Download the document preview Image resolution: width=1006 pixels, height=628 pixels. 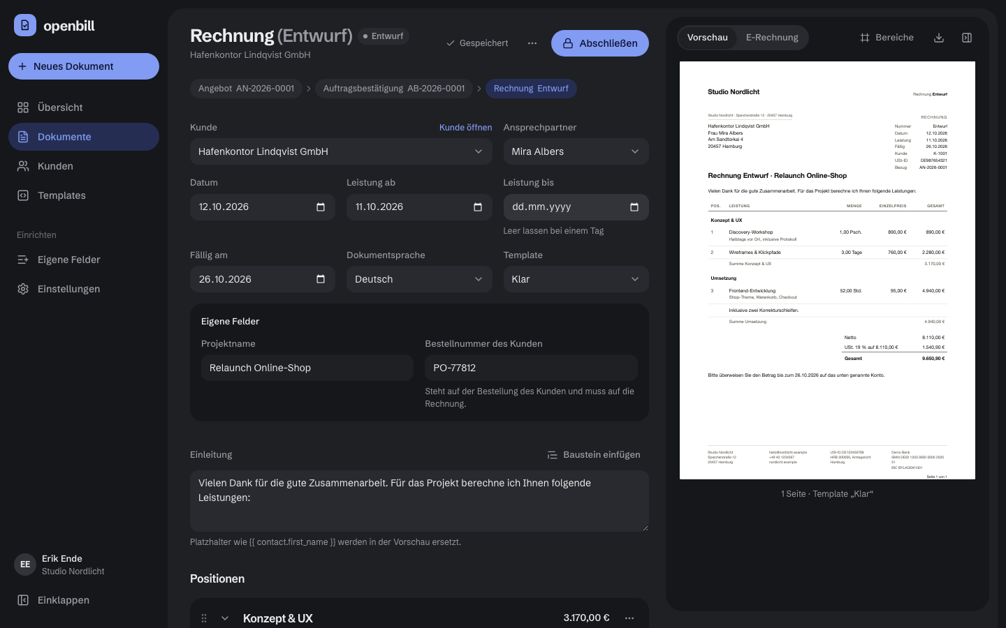pos(939,38)
